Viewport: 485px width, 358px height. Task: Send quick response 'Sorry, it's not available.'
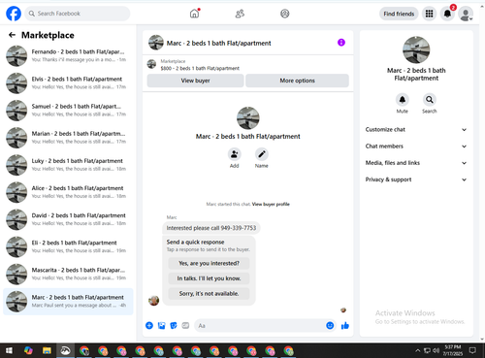(x=209, y=294)
